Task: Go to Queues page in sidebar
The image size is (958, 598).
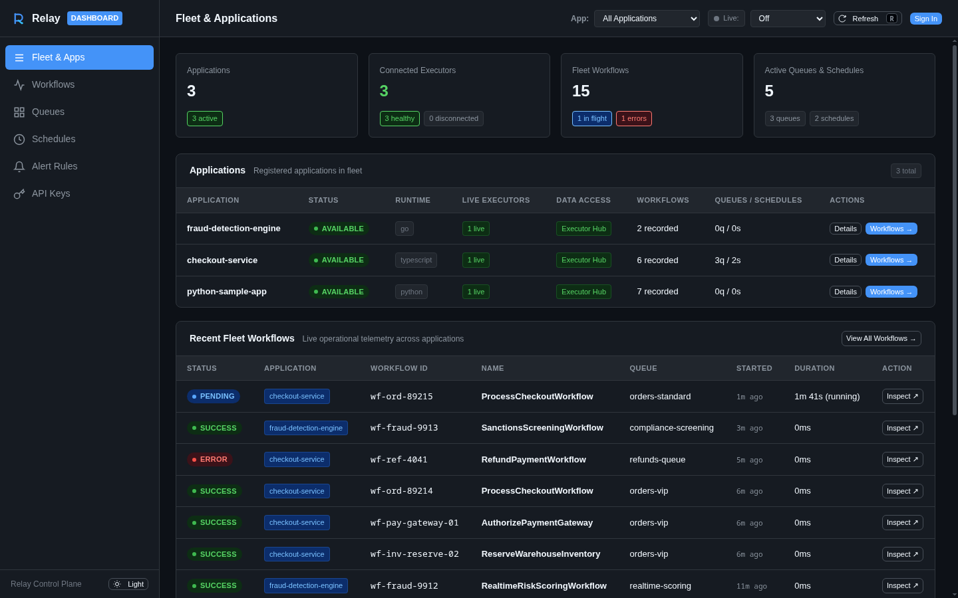Action: [79, 112]
